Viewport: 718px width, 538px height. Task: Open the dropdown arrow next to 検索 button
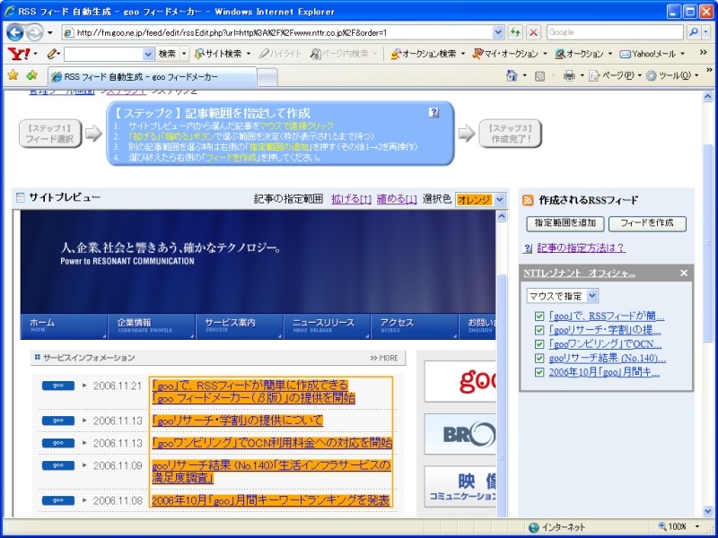[x=184, y=54]
